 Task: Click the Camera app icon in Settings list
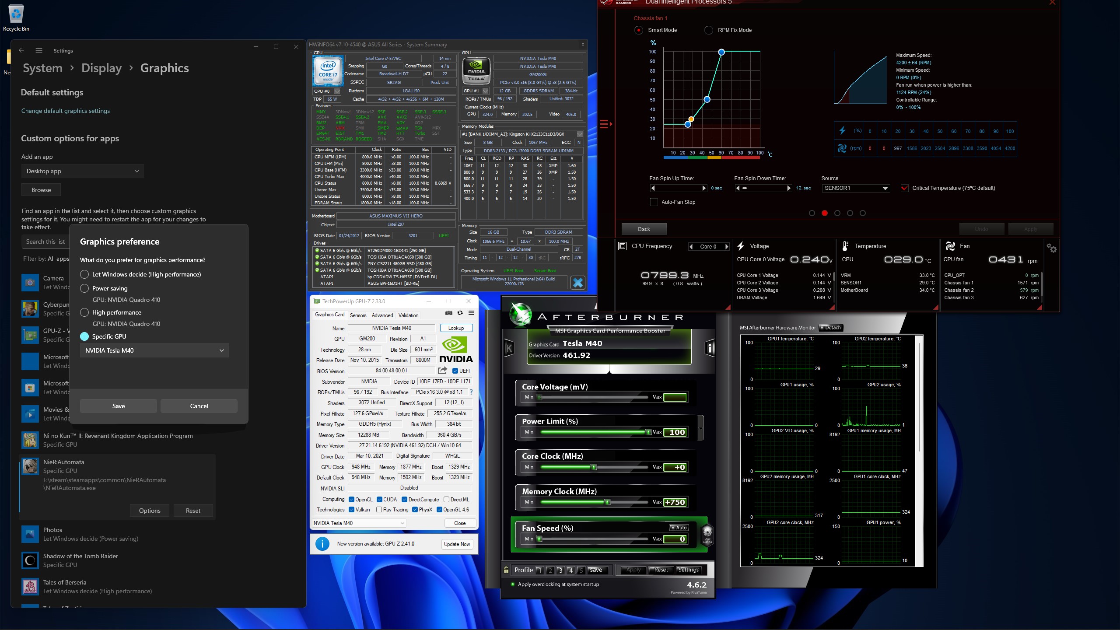30,283
